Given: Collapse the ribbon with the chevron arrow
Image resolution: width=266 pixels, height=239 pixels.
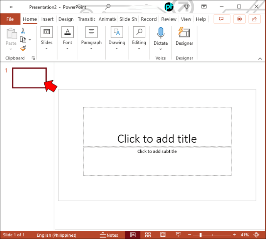Looking at the screenshot, I should tap(260, 59).
